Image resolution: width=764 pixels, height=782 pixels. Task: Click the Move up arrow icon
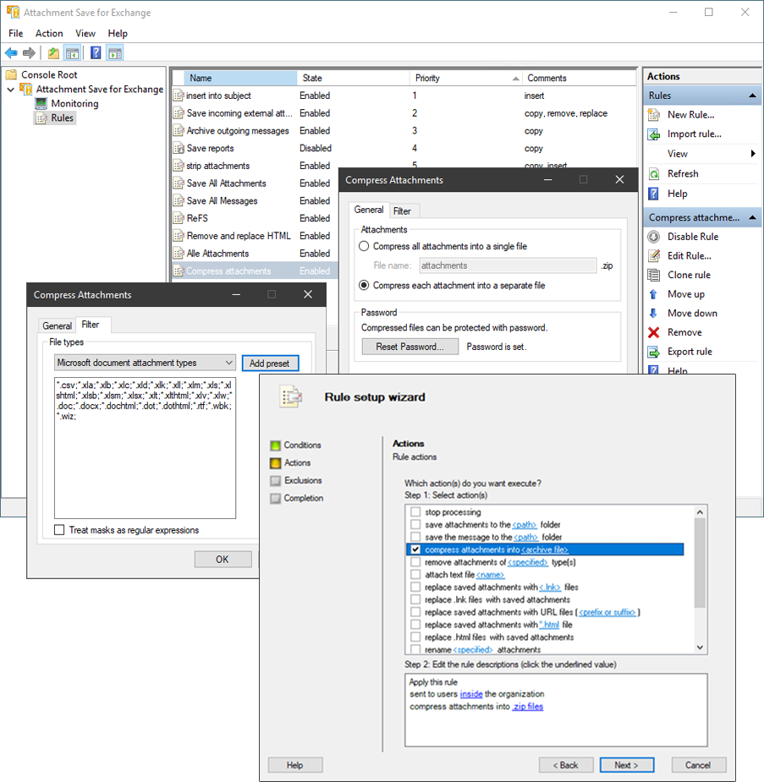click(653, 294)
